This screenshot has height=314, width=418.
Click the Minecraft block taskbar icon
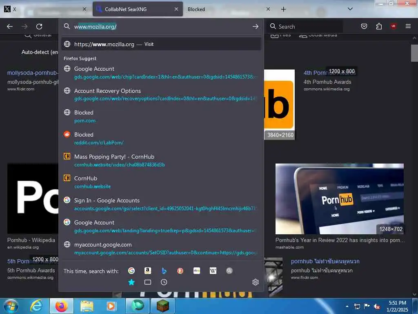(162, 306)
